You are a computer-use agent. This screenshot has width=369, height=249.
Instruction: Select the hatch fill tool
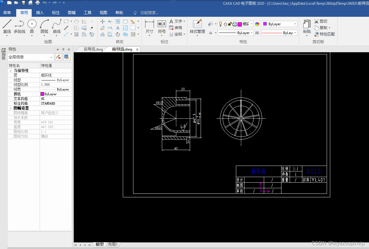coord(76,34)
